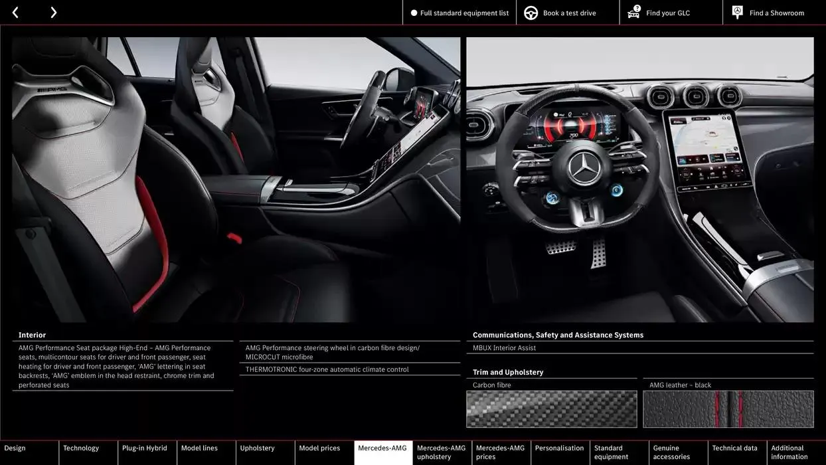The height and width of the screenshot is (465, 826).
Task: Open the Mercedes-AMG prices tab
Action: click(x=501, y=452)
